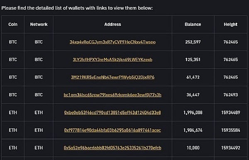Select the 252,597 balance cell
The height and width of the screenshot is (160, 249).
(193, 42)
